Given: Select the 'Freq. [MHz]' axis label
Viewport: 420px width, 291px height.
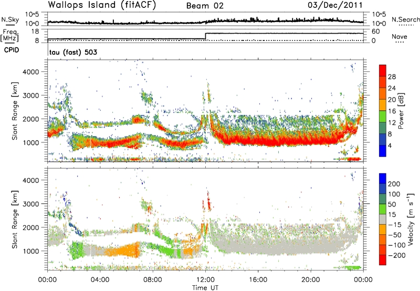Looking at the screenshot, I should [x=10, y=36].
